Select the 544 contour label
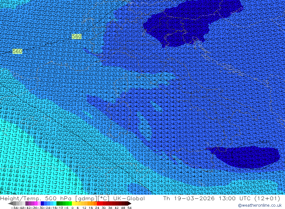Viewport: 285px width, 209px height. point(263,141)
